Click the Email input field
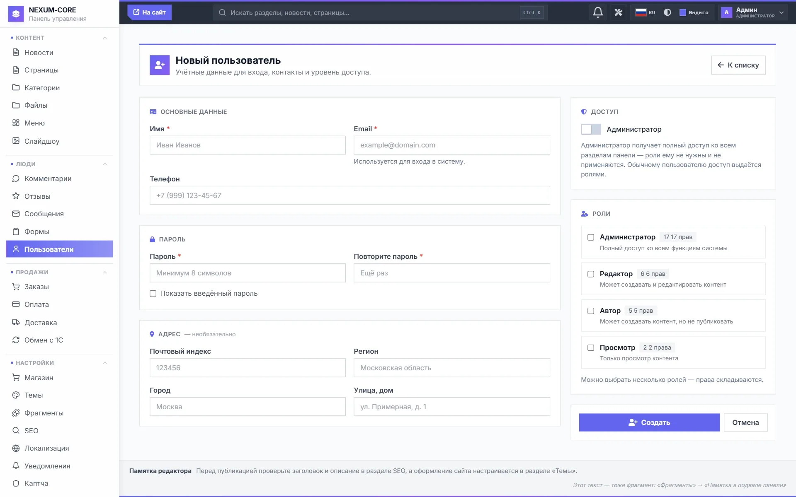The image size is (796, 497). (451, 145)
